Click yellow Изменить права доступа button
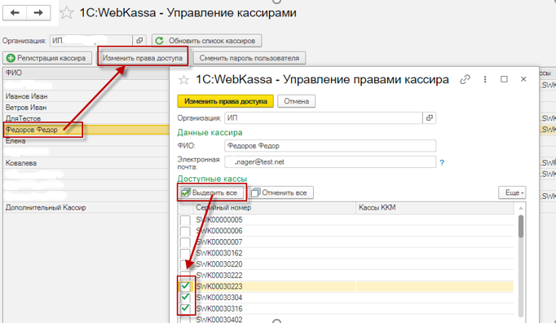Screen dimensions: 556x323 (x=226, y=101)
